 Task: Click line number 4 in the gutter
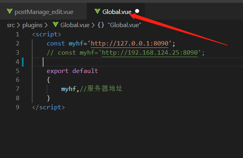pyautogui.click(x=18, y=62)
